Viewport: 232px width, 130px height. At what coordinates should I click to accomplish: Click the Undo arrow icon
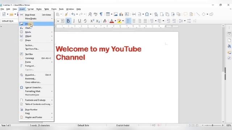[x=73, y=14]
